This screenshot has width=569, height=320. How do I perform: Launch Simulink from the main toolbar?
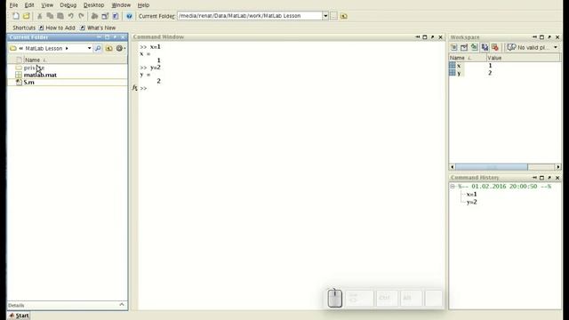pyautogui.click(x=94, y=16)
